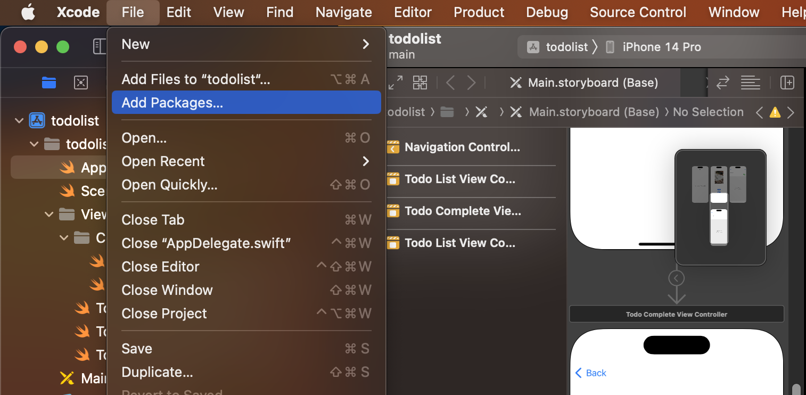Open the related items grid icon
The image size is (806, 395).
pos(420,83)
